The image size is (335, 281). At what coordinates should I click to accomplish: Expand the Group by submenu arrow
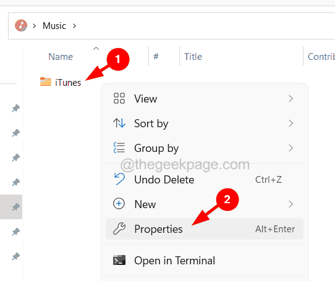click(290, 148)
